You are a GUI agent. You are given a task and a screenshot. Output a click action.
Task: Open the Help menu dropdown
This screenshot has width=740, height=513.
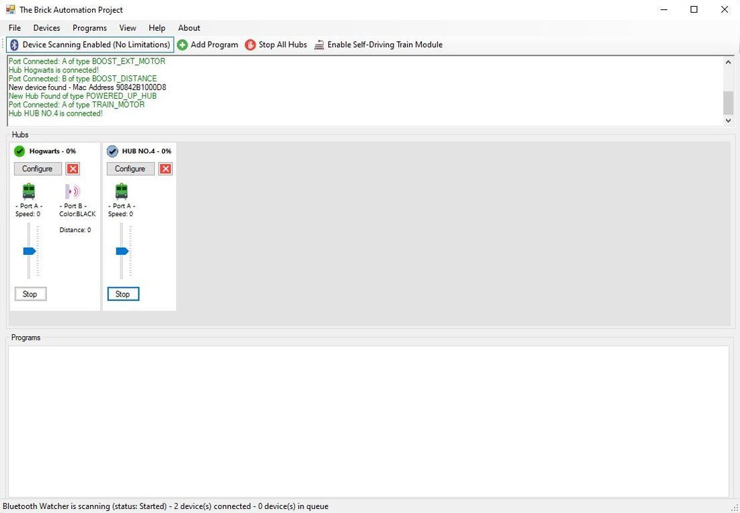[x=157, y=28]
